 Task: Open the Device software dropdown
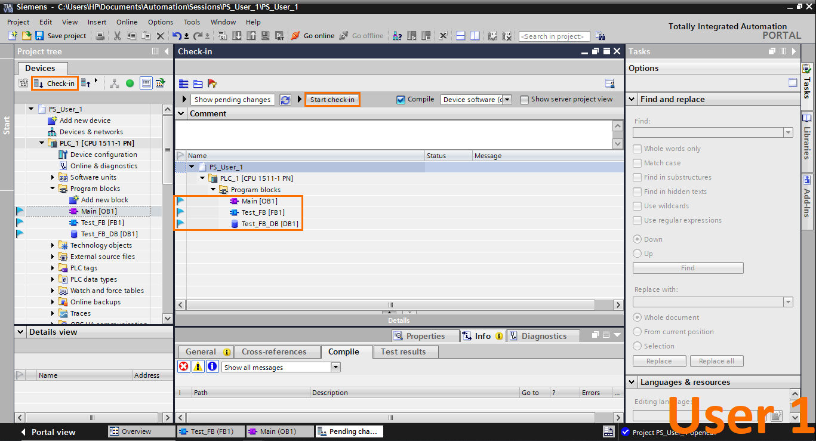[x=507, y=99]
